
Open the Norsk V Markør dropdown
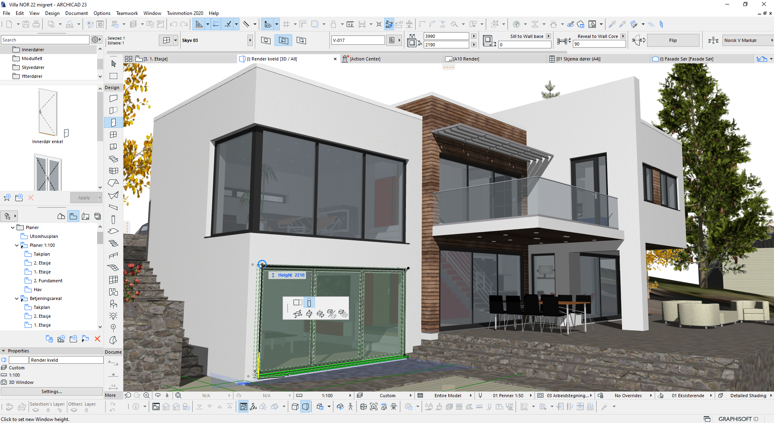[x=747, y=40]
